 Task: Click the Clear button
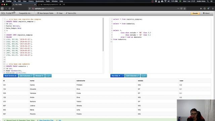pos(59,13)
